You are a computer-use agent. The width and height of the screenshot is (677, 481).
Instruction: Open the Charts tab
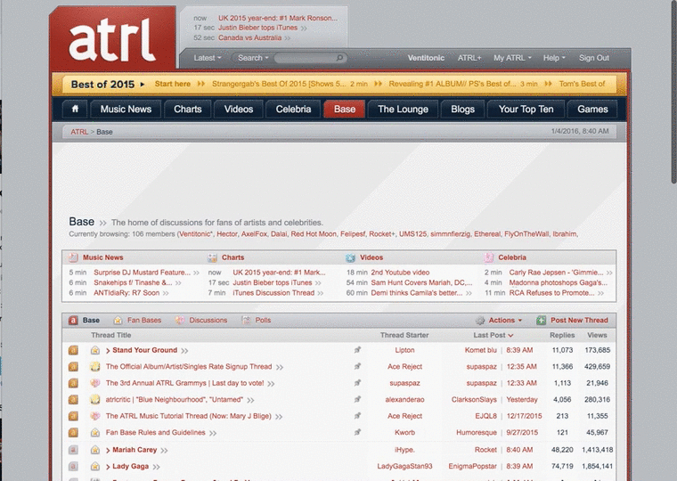188,110
